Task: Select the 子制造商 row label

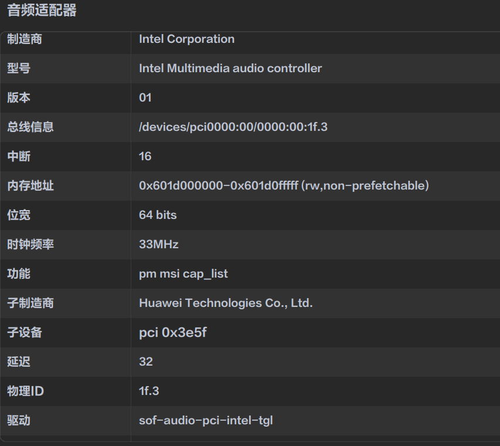Action: pyautogui.click(x=30, y=303)
